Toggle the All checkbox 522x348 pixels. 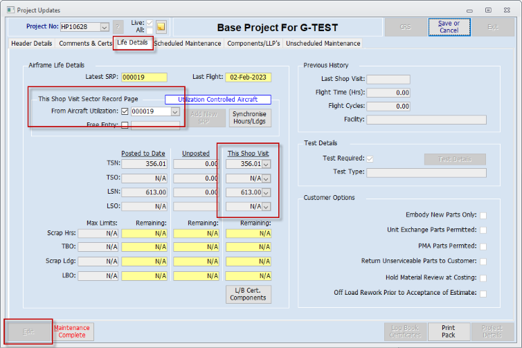pos(150,30)
